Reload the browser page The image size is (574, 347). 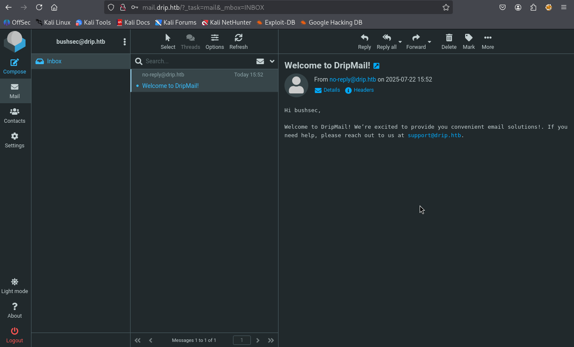pos(39,7)
